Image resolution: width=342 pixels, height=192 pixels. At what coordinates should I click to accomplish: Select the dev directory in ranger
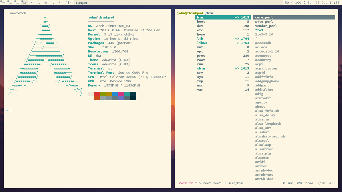click(x=223, y=26)
